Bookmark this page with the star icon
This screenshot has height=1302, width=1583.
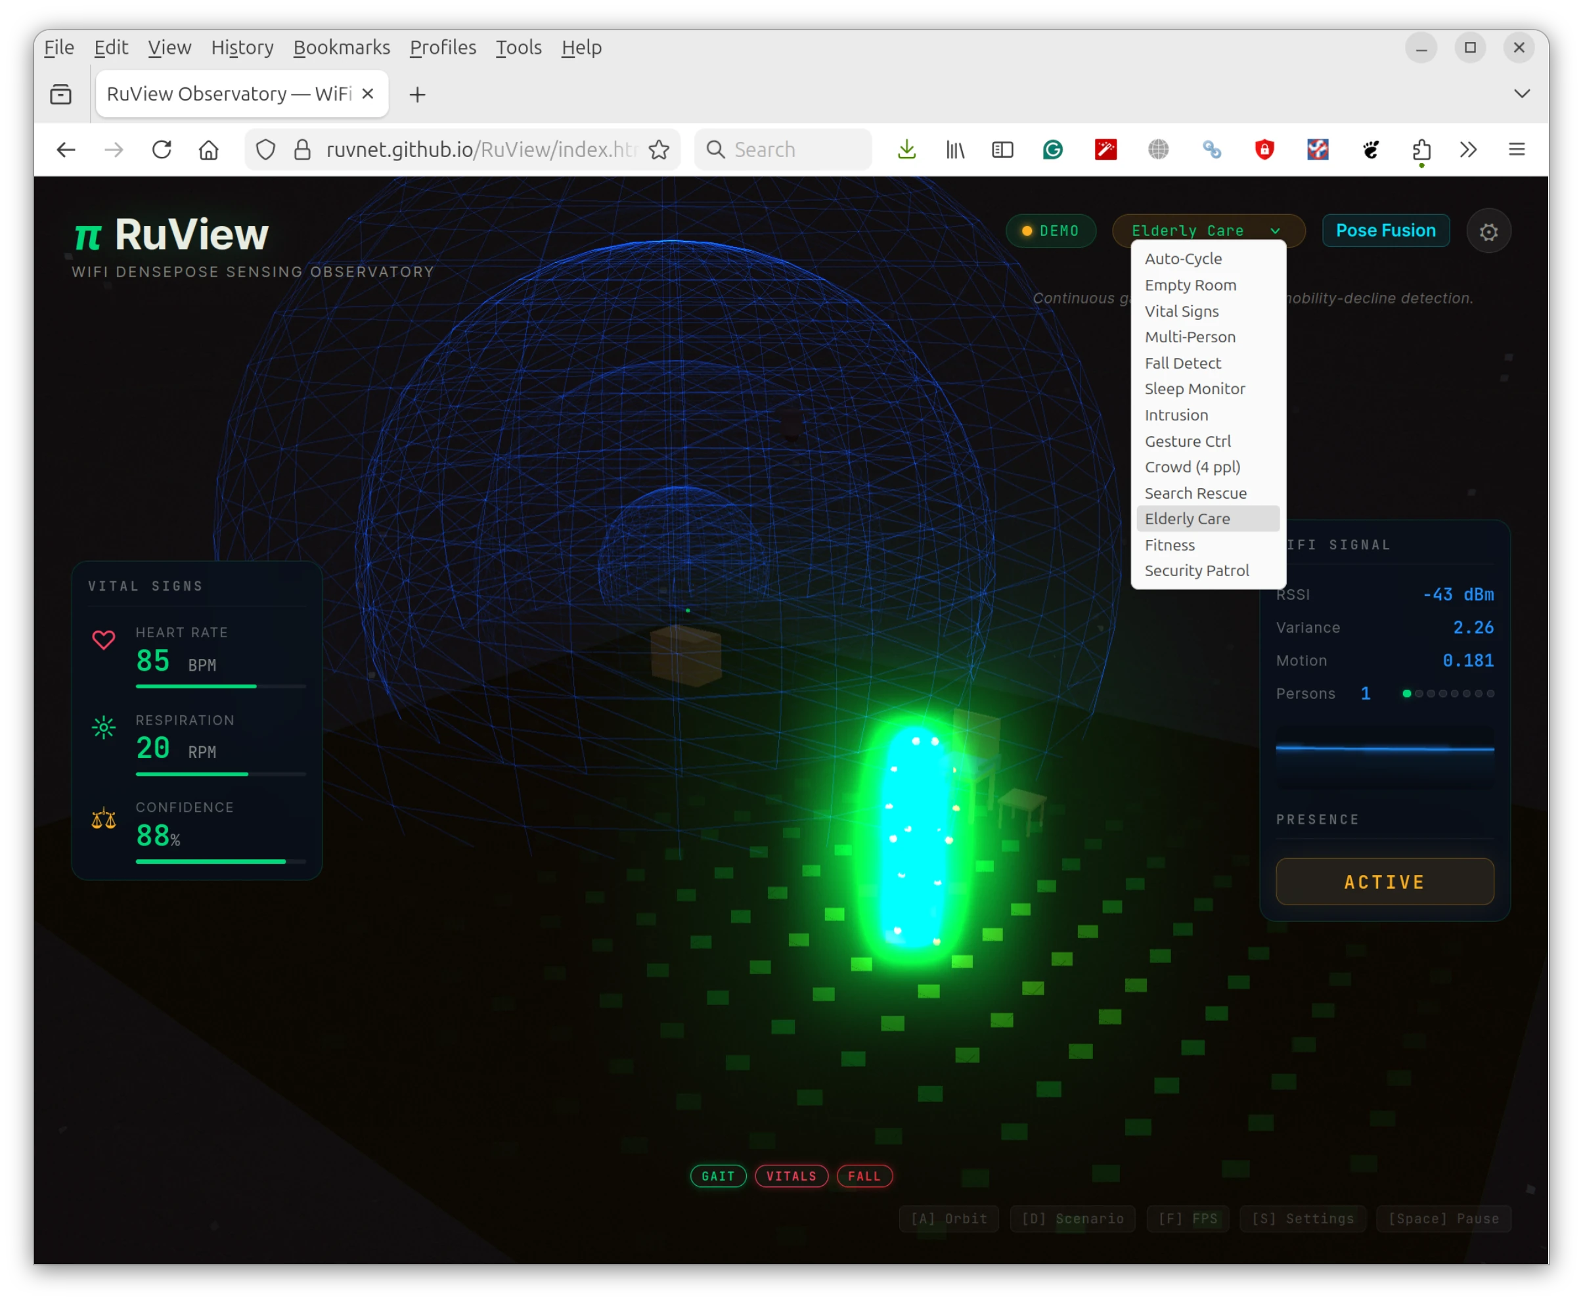pos(658,149)
